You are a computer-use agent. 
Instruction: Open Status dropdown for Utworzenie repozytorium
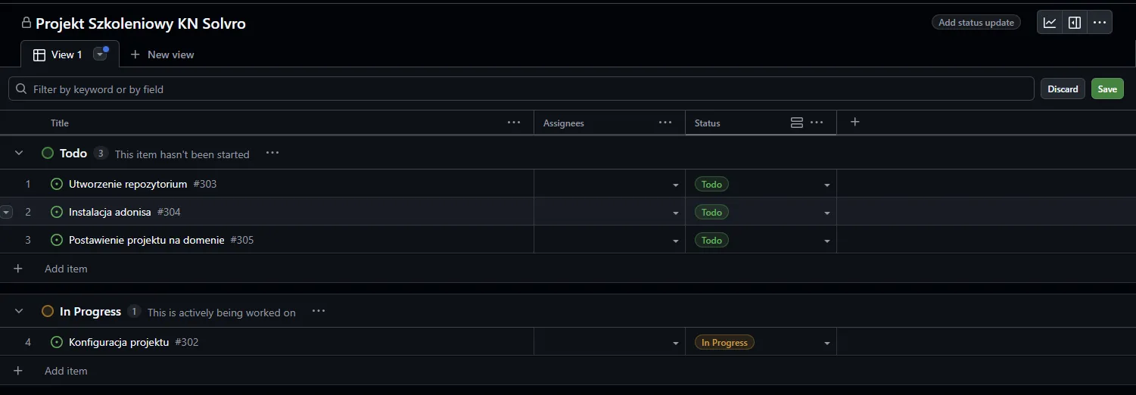coord(826,185)
